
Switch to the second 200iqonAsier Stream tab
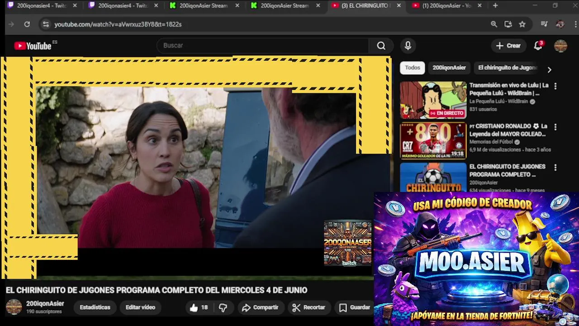pos(285,5)
